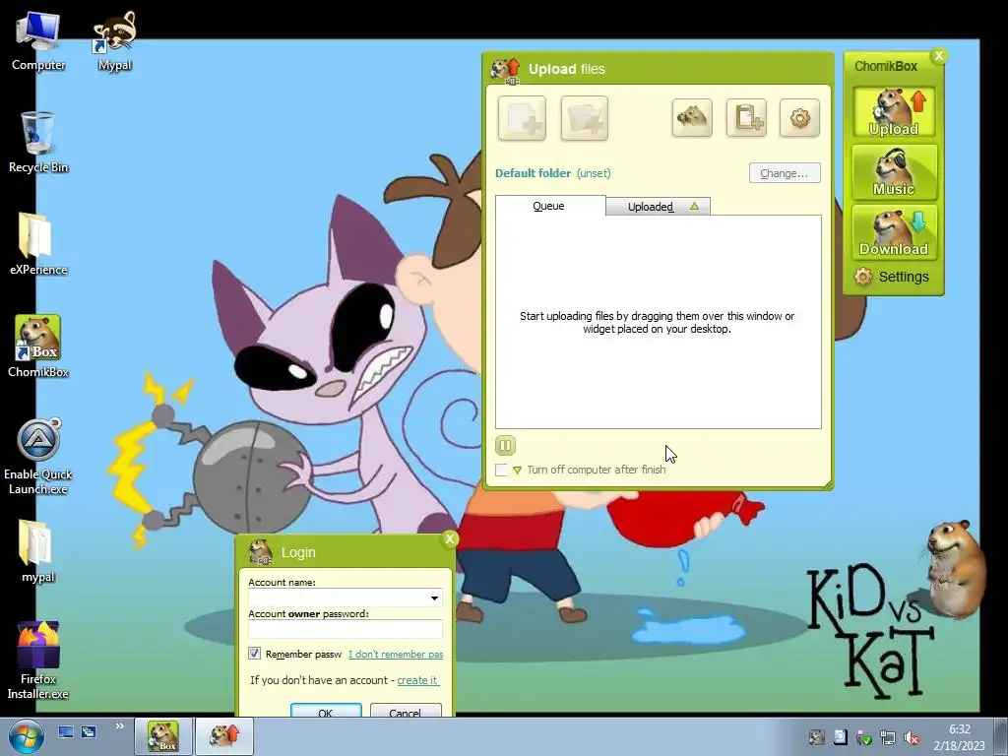Click the muted volume tray icon
This screenshot has height=756, width=1008.
coord(912,737)
